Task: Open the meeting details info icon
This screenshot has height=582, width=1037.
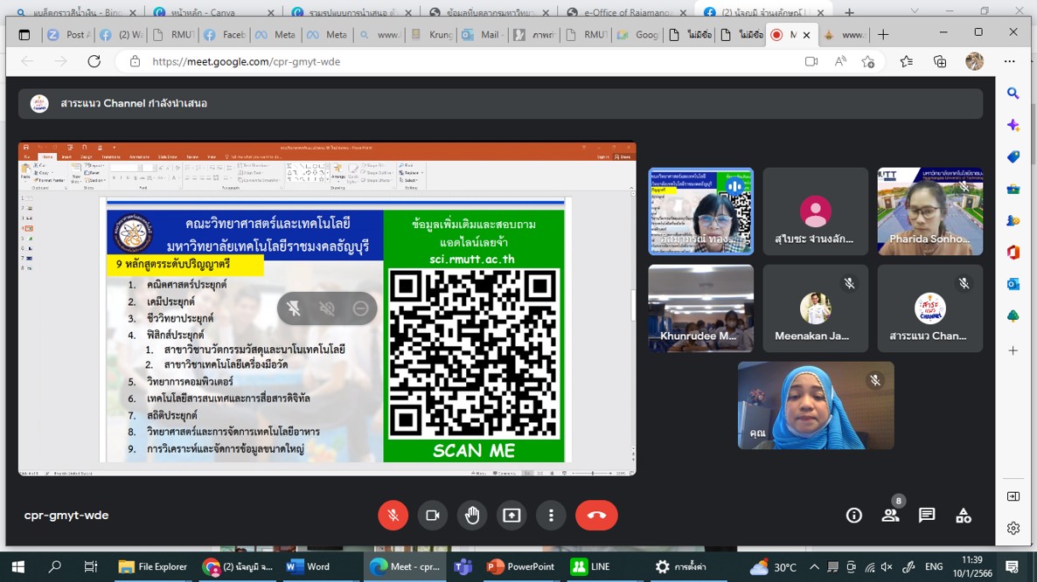Action: point(853,516)
